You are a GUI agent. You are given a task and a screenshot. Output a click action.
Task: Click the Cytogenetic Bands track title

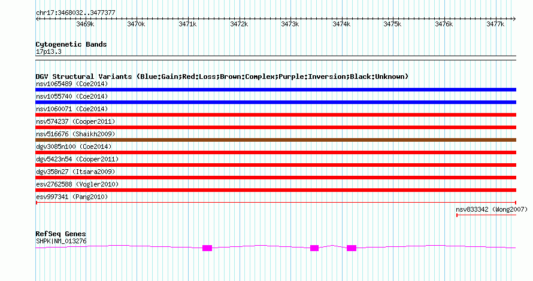click(x=71, y=44)
